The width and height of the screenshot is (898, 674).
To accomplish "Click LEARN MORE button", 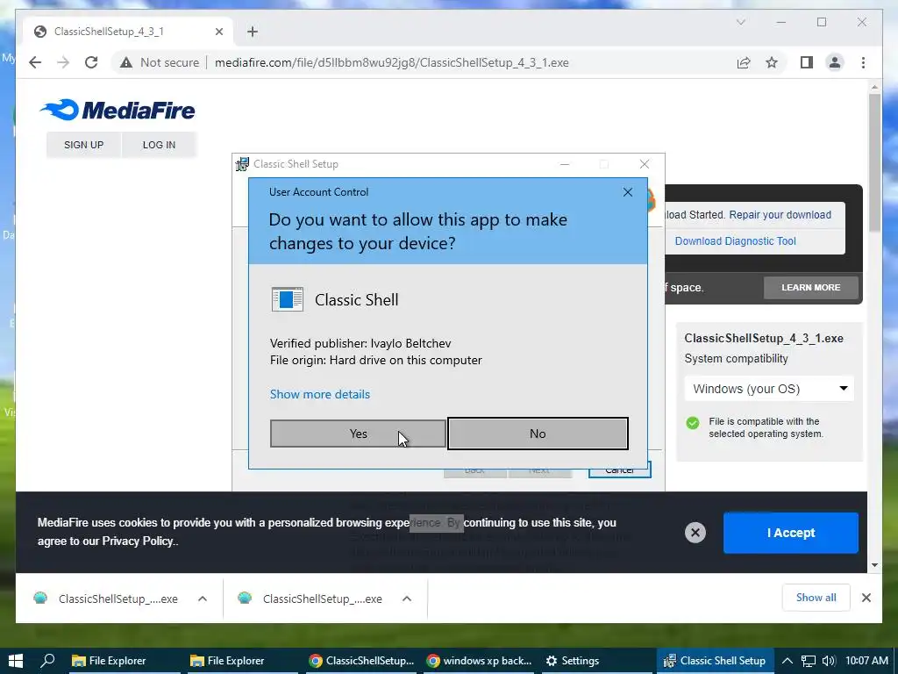I will [x=811, y=288].
